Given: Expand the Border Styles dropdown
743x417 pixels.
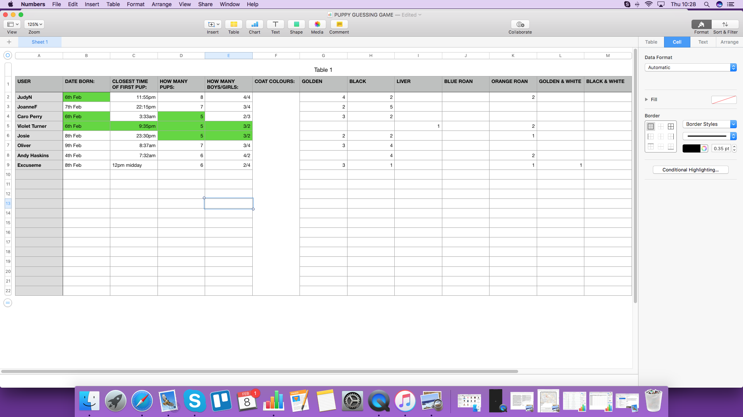Looking at the screenshot, I should pyautogui.click(x=733, y=124).
